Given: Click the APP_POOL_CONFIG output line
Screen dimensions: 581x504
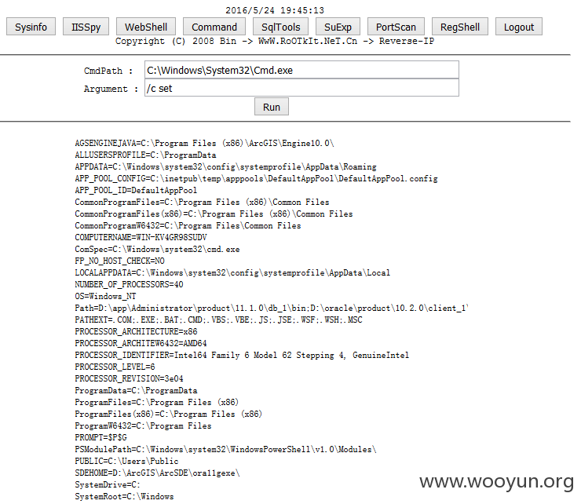Looking at the screenshot, I should [256, 179].
